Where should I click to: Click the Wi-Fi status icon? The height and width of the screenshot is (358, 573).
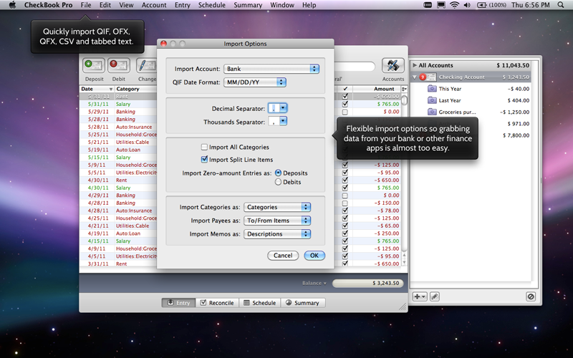pos(454,5)
